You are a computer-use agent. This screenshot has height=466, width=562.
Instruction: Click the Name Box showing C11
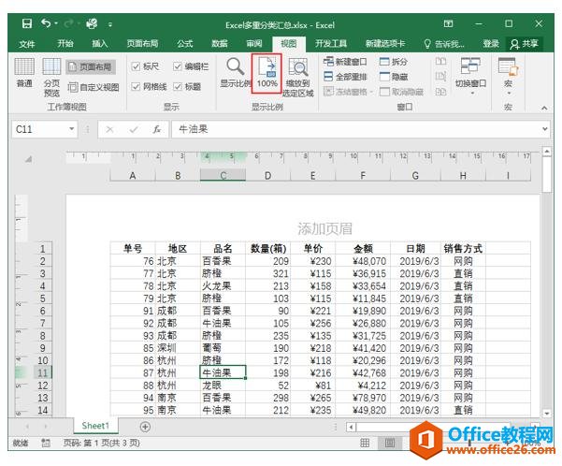click(39, 129)
